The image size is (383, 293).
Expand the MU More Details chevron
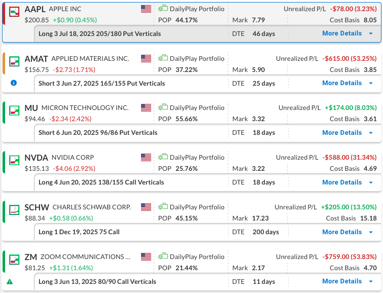click(371, 133)
